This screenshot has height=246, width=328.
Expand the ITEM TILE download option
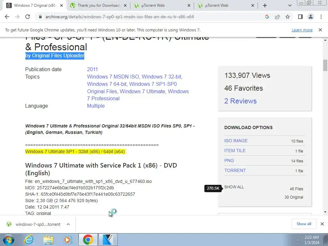pyautogui.click(x=235, y=151)
